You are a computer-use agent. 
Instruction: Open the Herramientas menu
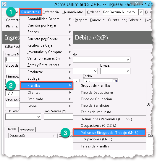73,12
